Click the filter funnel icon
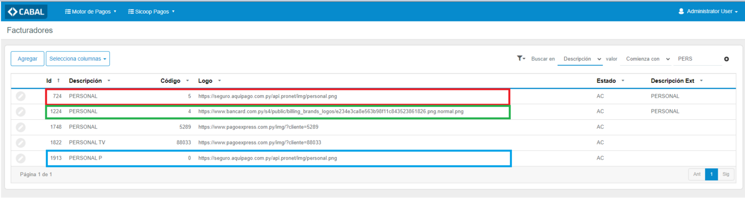745x198 pixels. (521, 58)
